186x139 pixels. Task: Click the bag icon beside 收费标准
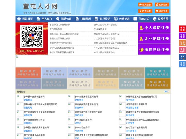click(116, 19)
